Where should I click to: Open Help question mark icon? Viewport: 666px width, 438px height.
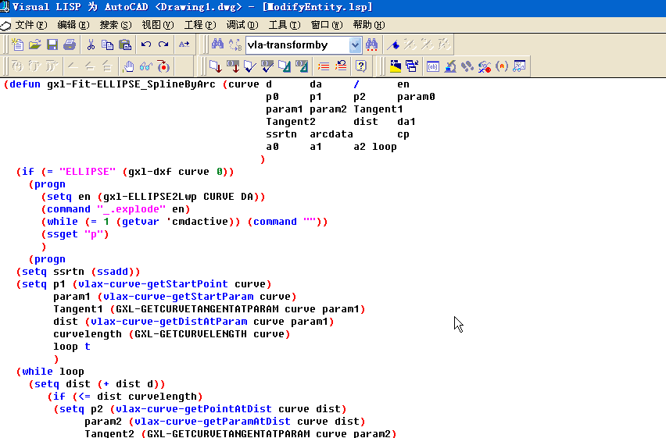(x=360, y=66)
